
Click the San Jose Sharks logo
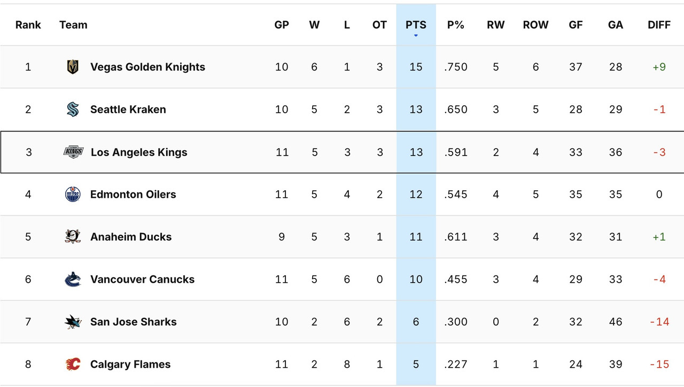[73, 321]
